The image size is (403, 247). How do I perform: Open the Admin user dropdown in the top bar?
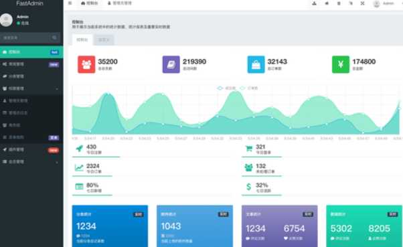tap(384, 3)
